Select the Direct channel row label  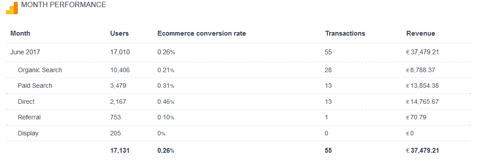(26, 102)
